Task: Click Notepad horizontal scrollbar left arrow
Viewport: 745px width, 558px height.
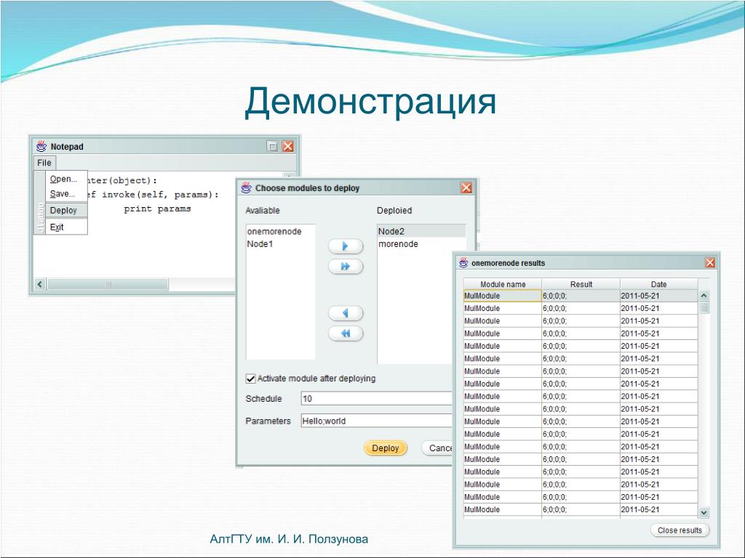Action: click(40, 284)
